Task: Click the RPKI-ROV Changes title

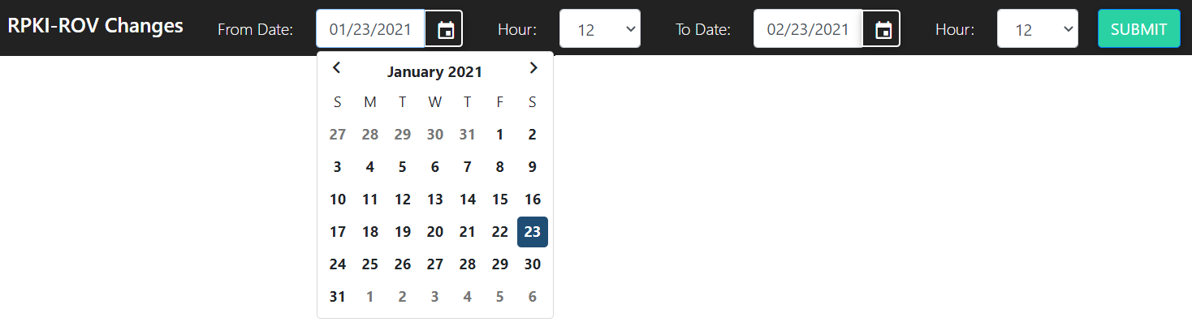Action: point(95,26)
